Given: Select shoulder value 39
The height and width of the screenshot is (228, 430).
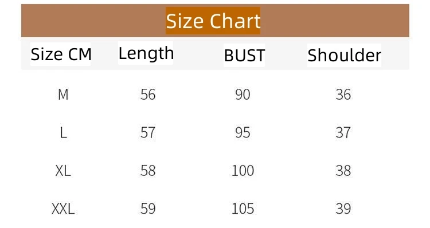Looking at the screenshot, I should coord(343,209).
